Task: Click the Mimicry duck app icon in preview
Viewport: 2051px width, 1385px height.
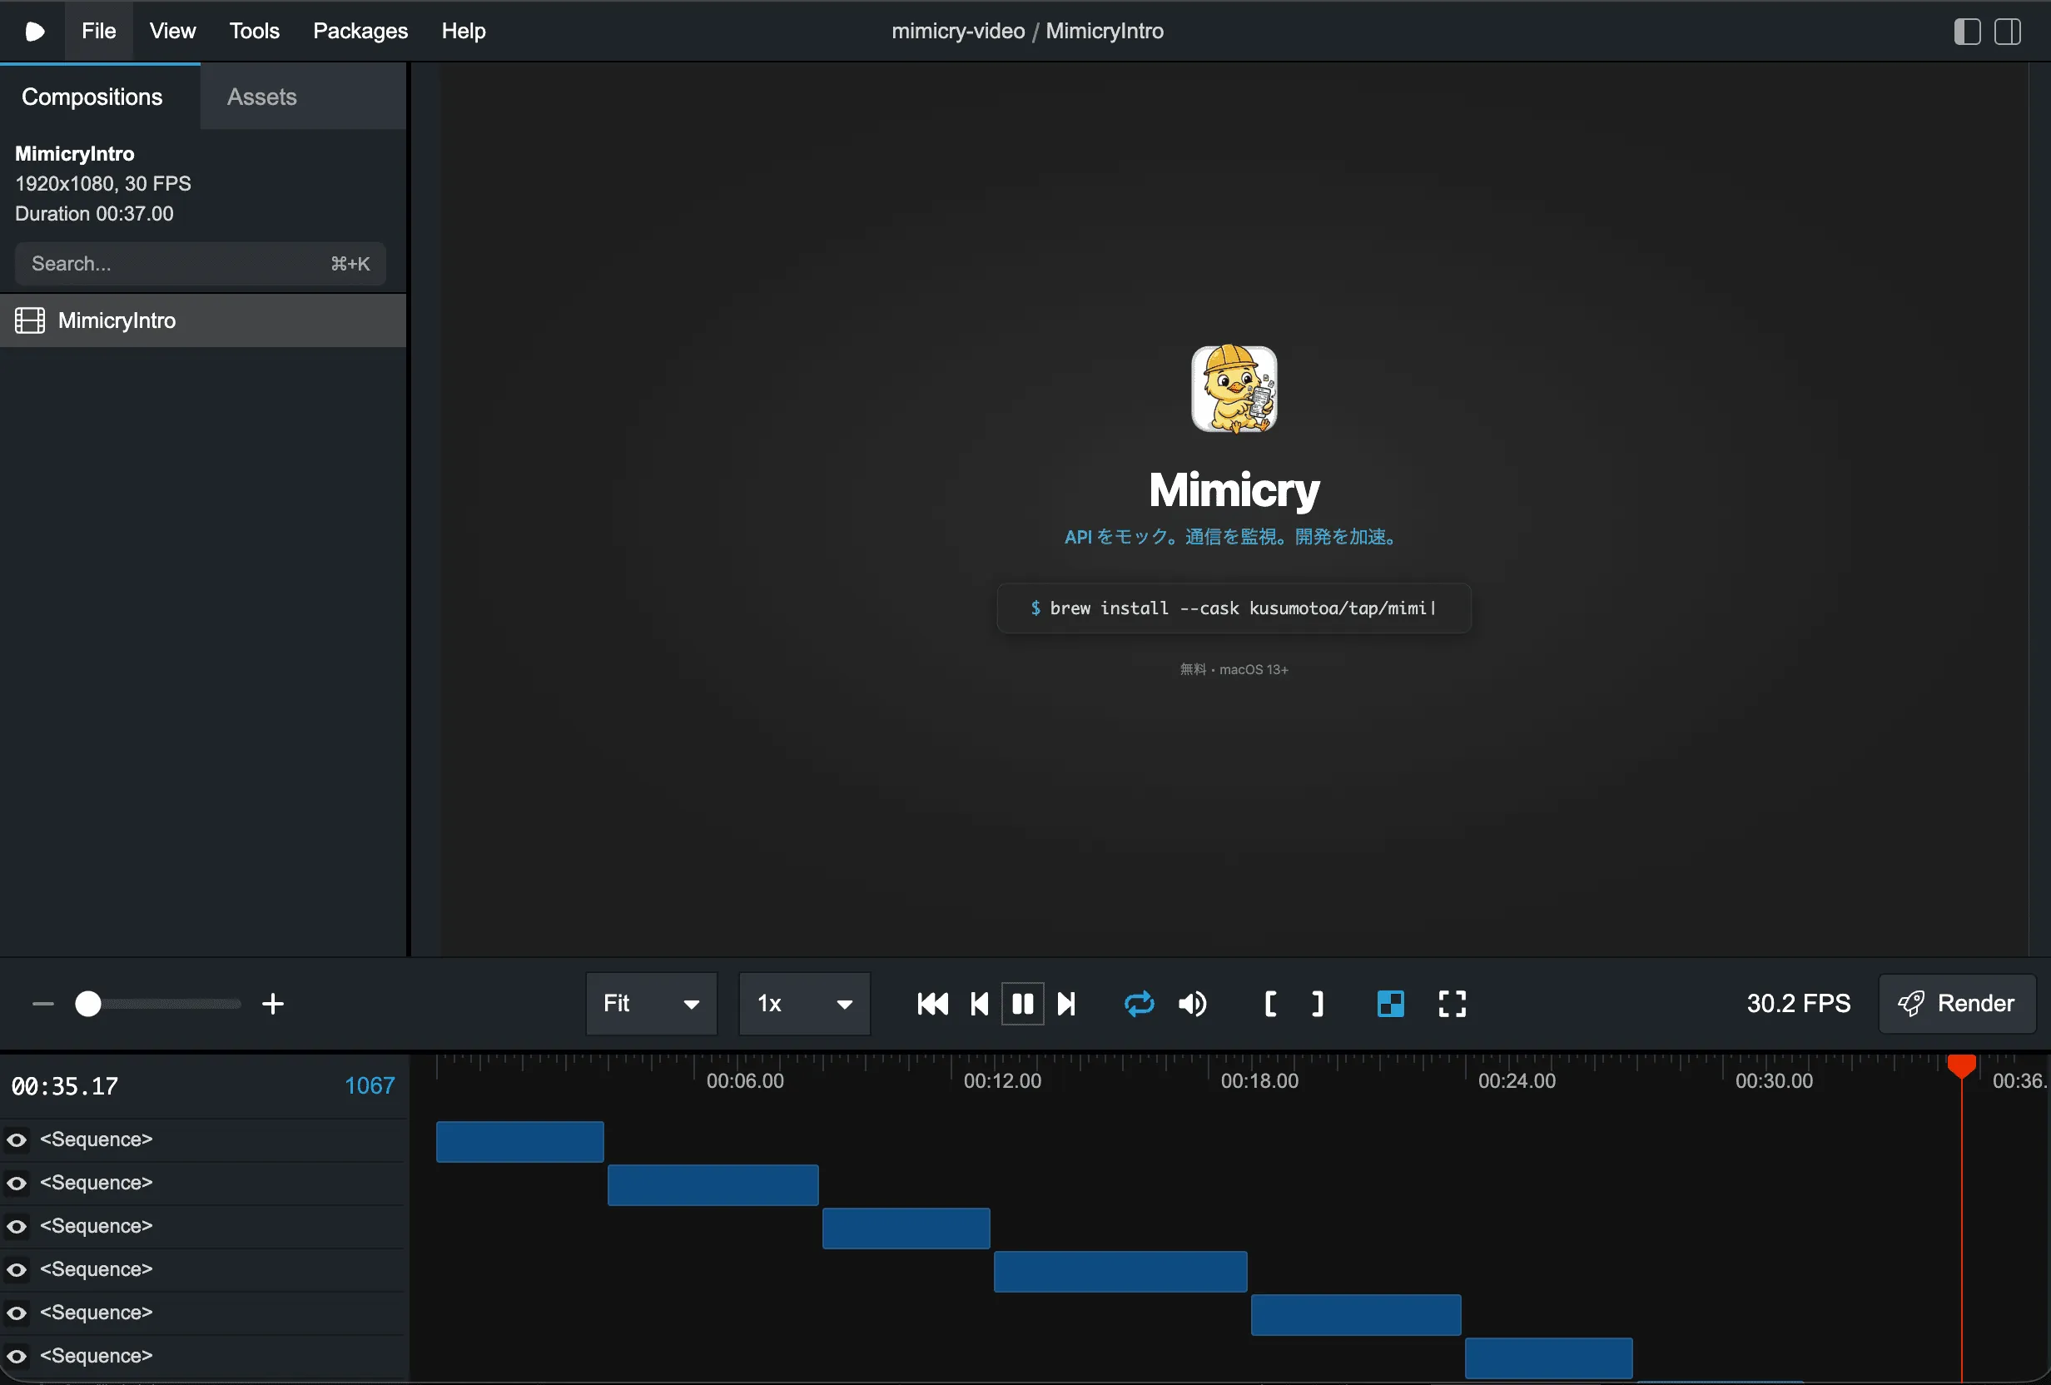Action: click(x=1234, y=389)
